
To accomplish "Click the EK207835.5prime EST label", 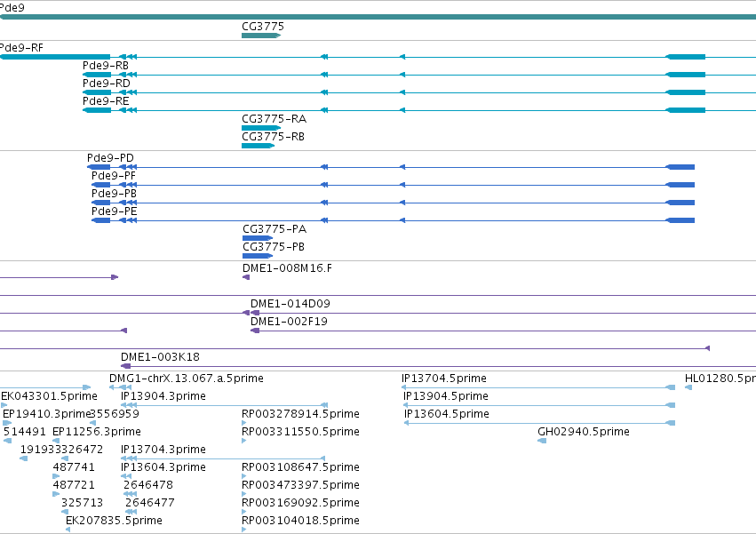I will [114, 521].
